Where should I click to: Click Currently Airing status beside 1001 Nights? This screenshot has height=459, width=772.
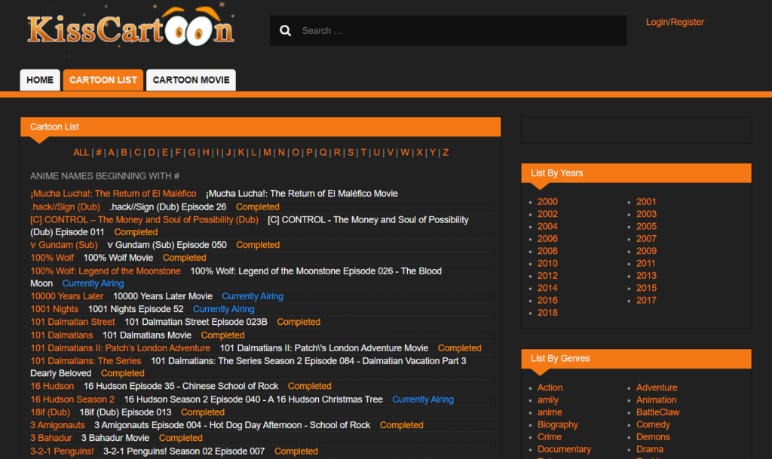click(x=223, y=309)
